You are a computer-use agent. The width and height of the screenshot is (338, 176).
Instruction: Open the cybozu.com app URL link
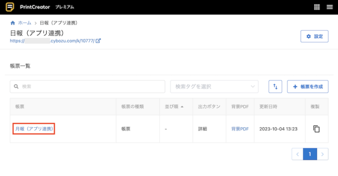click(53, 41)
